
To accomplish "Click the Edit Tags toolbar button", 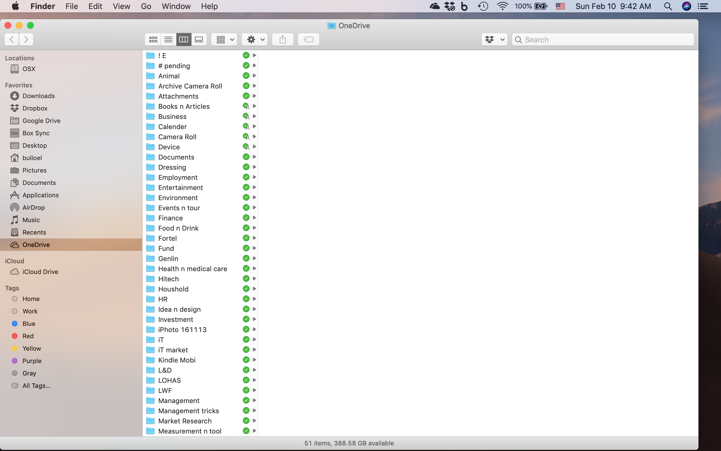I will click(309, 39).
